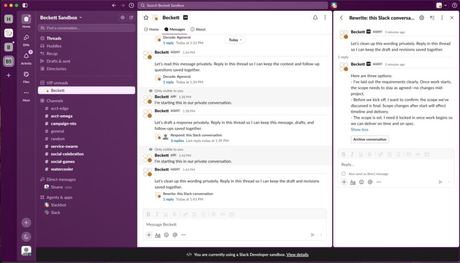Star the Beckett conversation
The height and width of the screenshot is (263, 460).
(146, 18)
